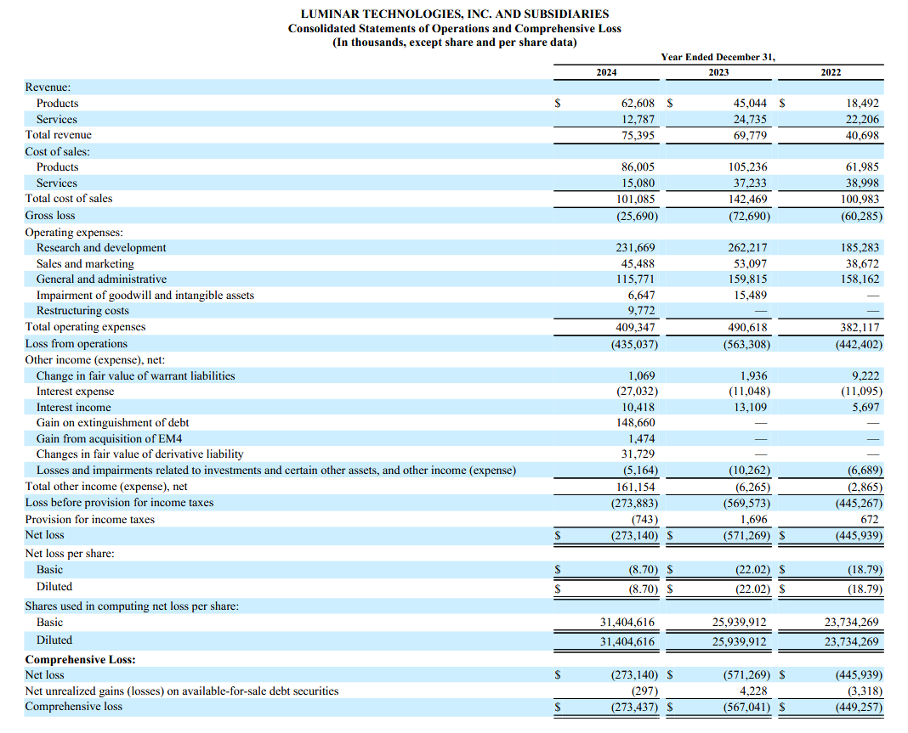Select warrant liabilities value 9,222

(865, 376)
